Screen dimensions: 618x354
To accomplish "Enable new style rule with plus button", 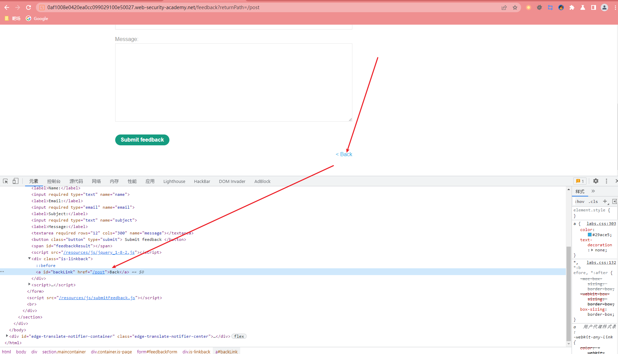I will 605,201.
